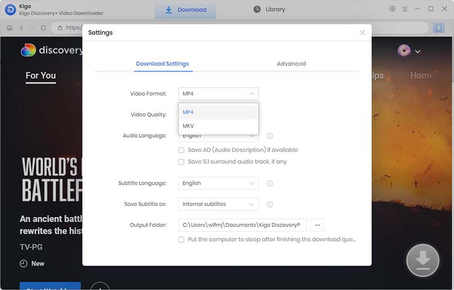Switch to Download tab
The height and width of the screenshot is (290, 454).
186,10
